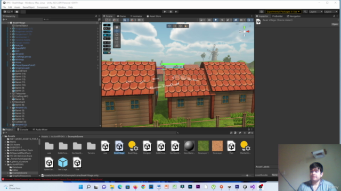This screenshot has width=341, height=191.
Task: Select the Dungeon scene asset
Action: 147,147
